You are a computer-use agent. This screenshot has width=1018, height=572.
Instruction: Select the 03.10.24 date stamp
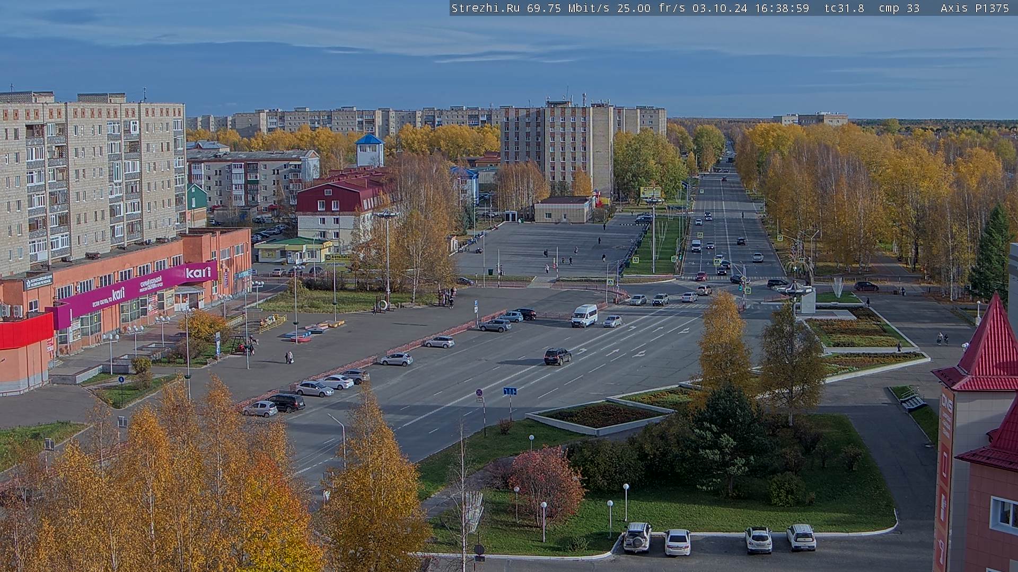[x=719, y=8]
